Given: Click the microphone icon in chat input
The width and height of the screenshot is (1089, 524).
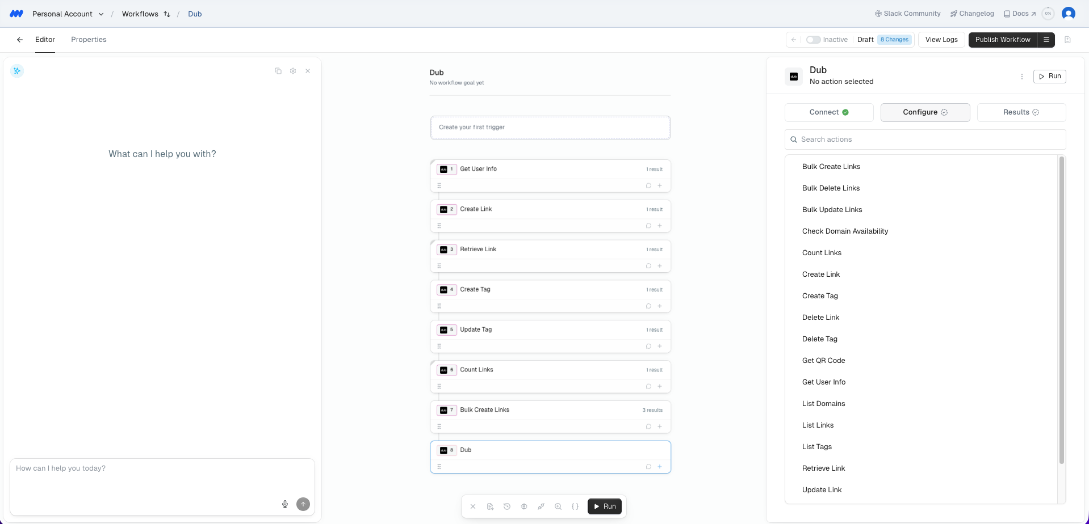Looking at the screenshot, I should pos(285,504).
